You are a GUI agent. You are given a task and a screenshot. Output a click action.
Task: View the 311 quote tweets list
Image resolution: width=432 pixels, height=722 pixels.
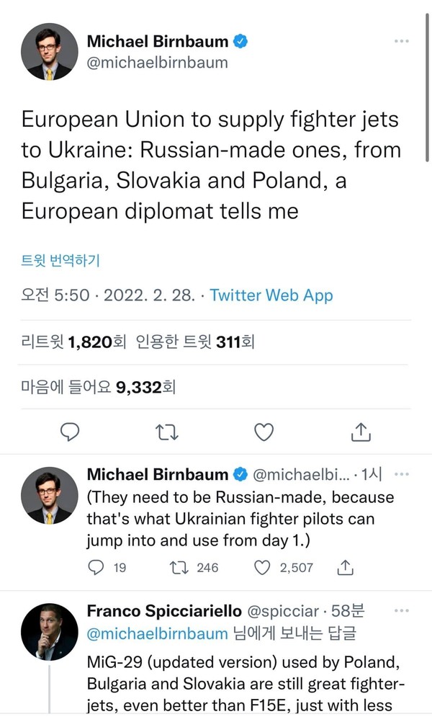pos(195,343)
